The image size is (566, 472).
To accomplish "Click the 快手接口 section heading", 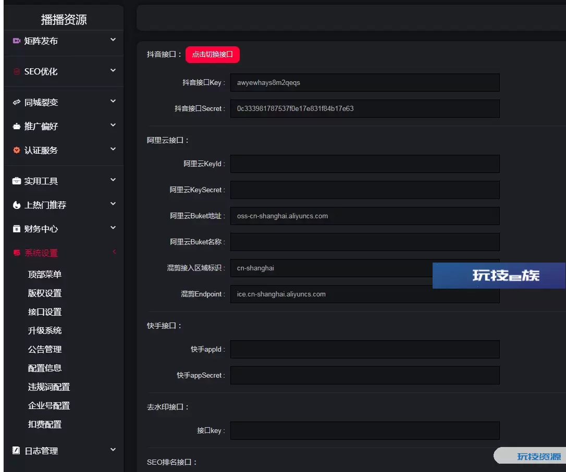I will click(164, 326).
